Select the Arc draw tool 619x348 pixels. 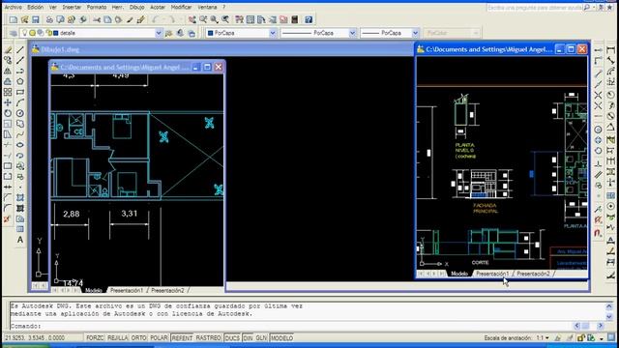tap(20, 103)
